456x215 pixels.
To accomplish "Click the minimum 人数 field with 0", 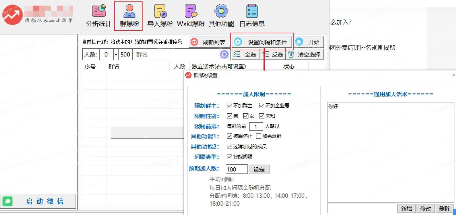I will click(x=106, y=54).
